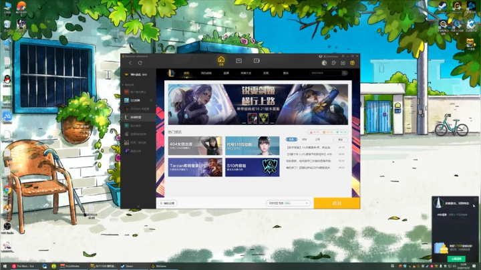Viewport: 481px width, 270px height.
Task: Select the second news list tab
Action: tap(305, 139)
